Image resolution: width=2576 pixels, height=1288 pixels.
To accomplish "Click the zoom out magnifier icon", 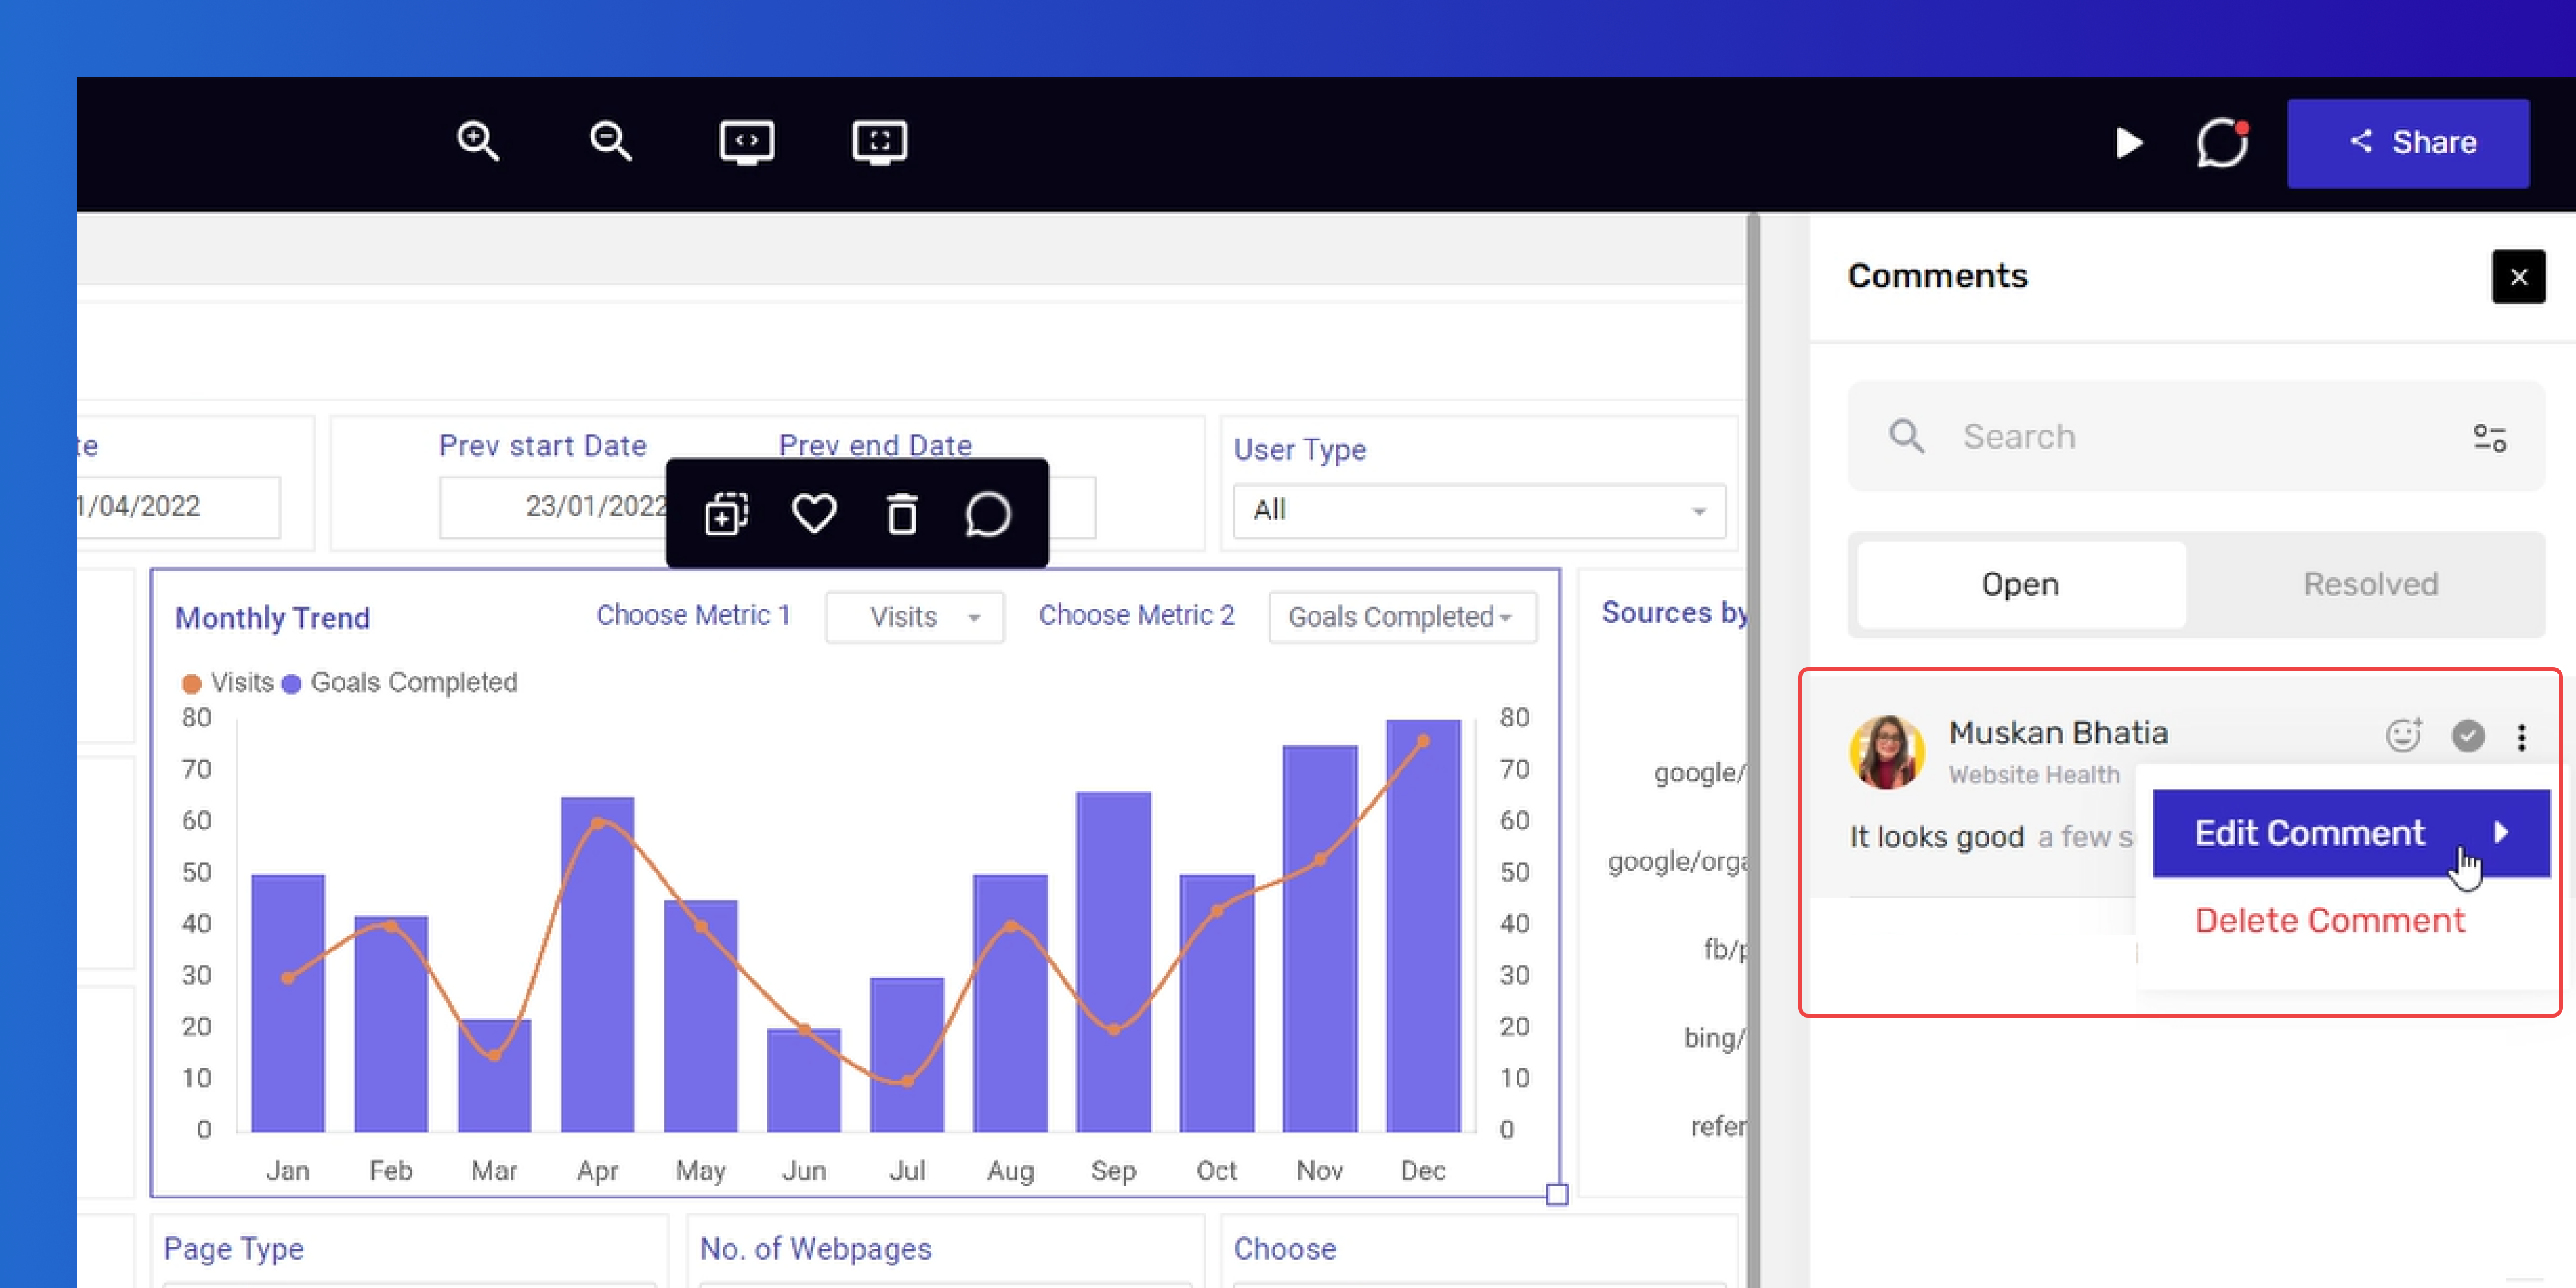I will pyautogui.click(x=610, y=141).
